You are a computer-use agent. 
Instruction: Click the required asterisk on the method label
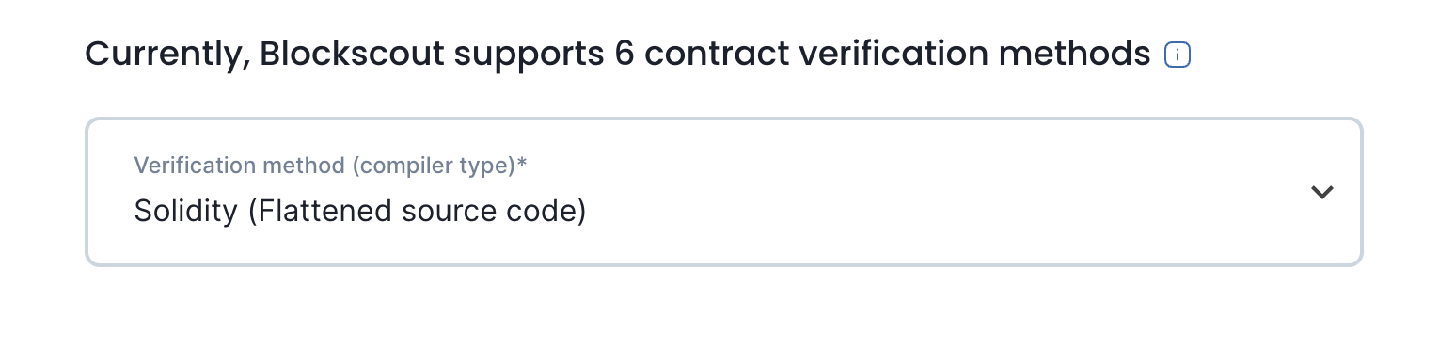[x=522, y=163]
